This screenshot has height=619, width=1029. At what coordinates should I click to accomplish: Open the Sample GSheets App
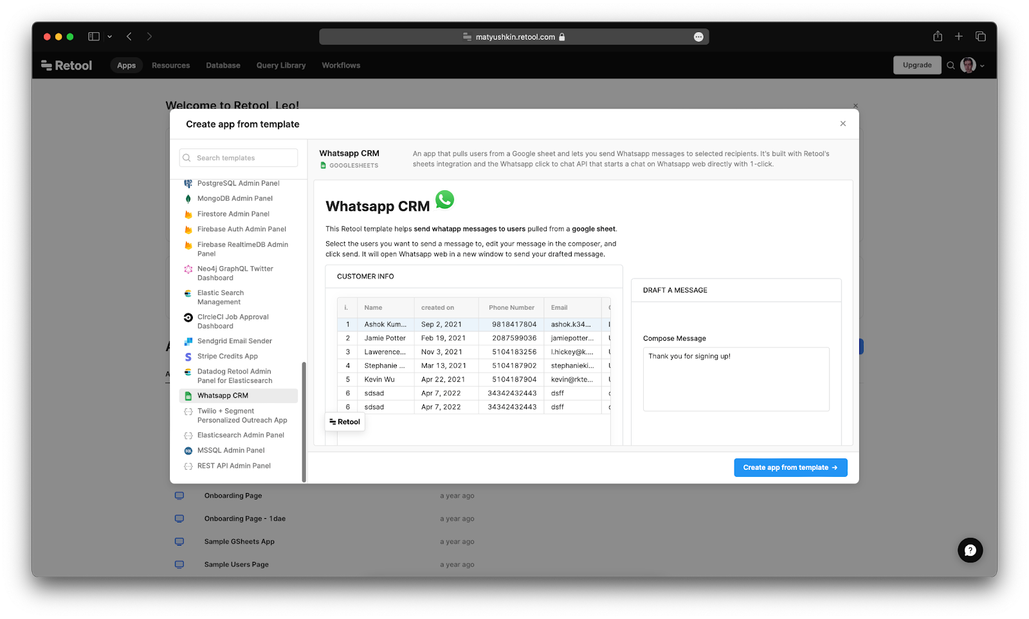click(239, 542)
